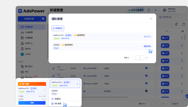Open more options for ChatGPT账号2 row
Image resolution: width=188 pixels, height=107 pixels.
(x=182, y=76)
